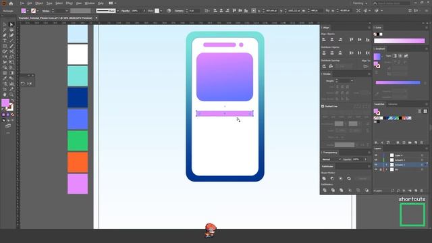The image size is (432, 243).
Task: Choose Freeform gradient type button
Action: (406, 56)
